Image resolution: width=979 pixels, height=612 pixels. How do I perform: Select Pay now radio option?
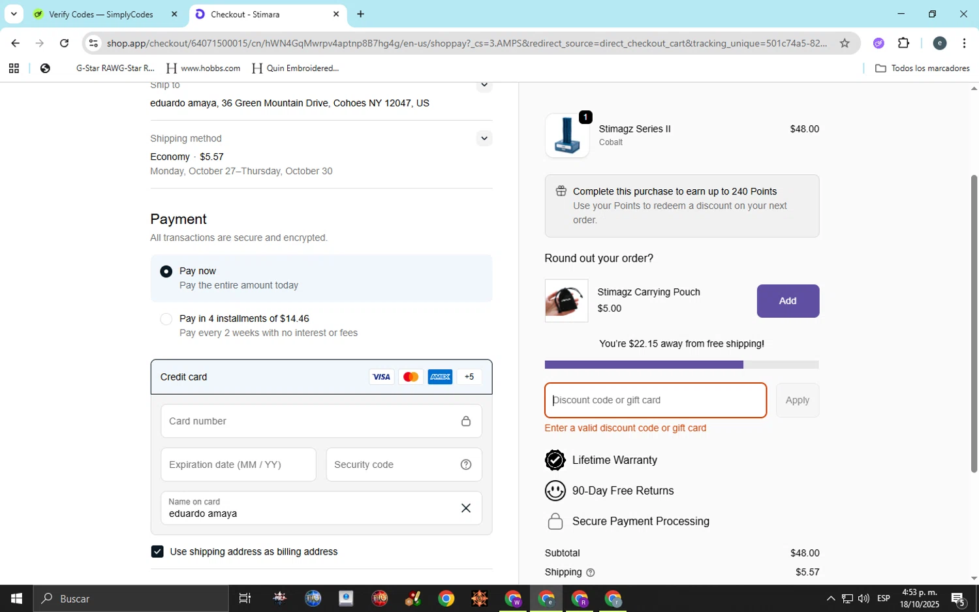[x=166, y=271]
